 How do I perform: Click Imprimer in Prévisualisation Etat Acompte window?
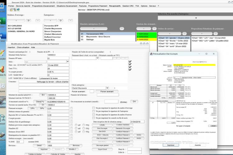coord(171,145)
